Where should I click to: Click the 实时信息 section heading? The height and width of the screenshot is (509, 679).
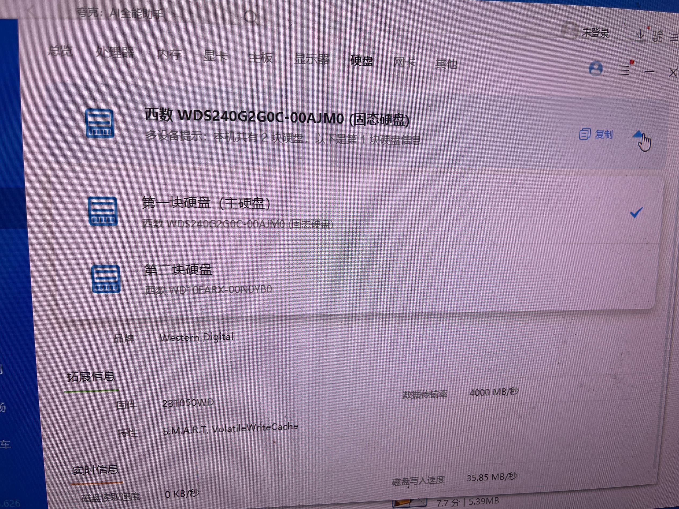pos(96,469)
